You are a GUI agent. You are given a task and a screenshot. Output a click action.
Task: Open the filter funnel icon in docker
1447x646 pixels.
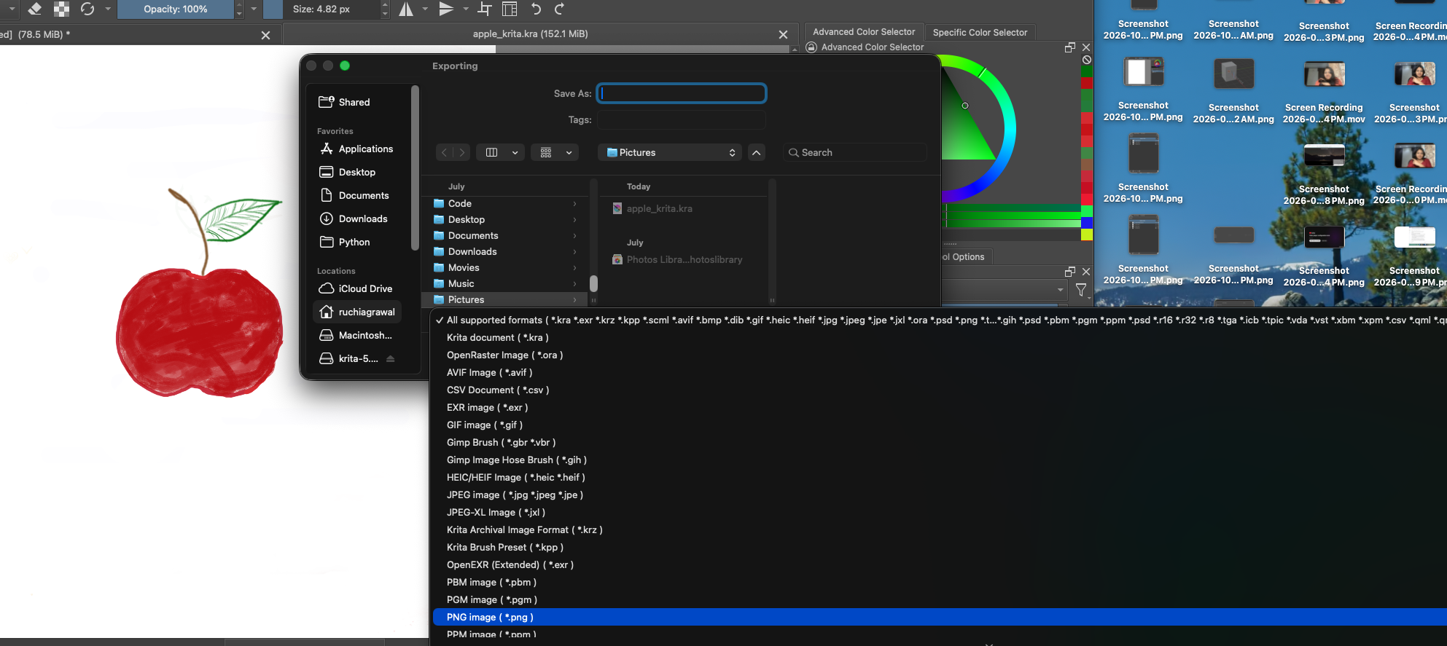coord(1081,290)
